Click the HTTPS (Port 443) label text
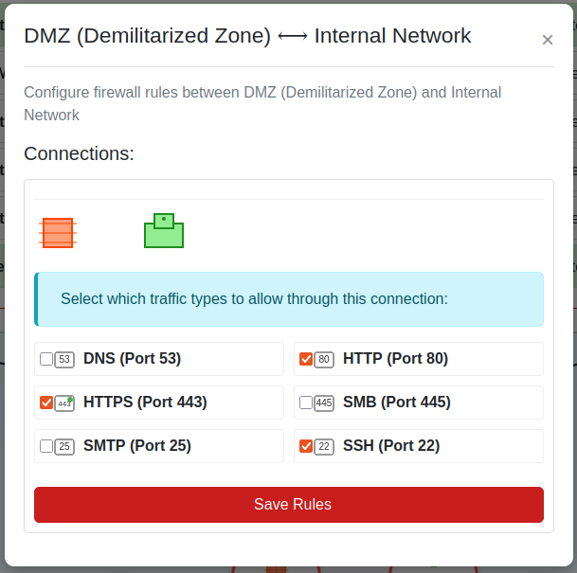The height and width of the screenshot is (573, 577). pyautogui.click(x=145, y=403)
